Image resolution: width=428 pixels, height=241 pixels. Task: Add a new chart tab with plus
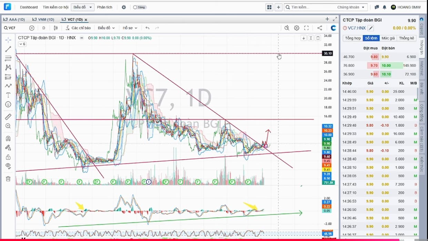point(327,19)
